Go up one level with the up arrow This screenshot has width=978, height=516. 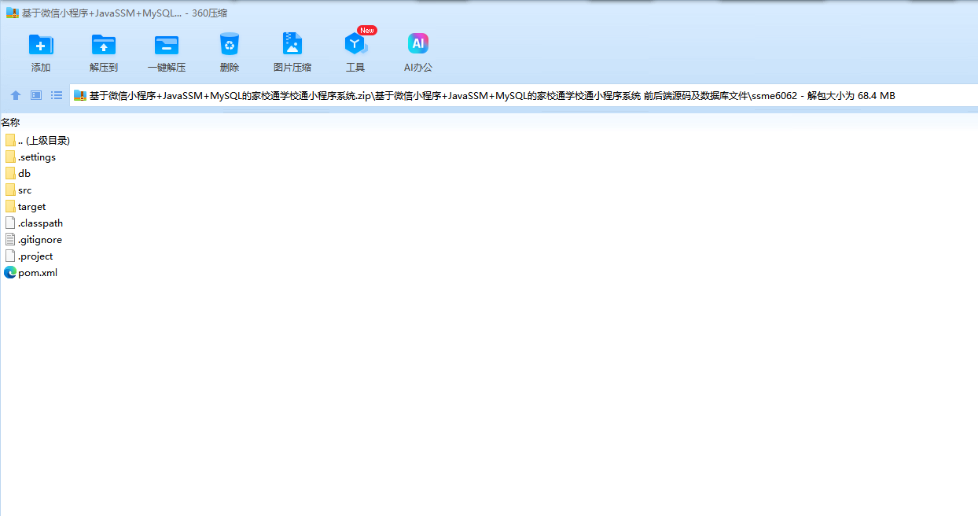pos(16,95)
